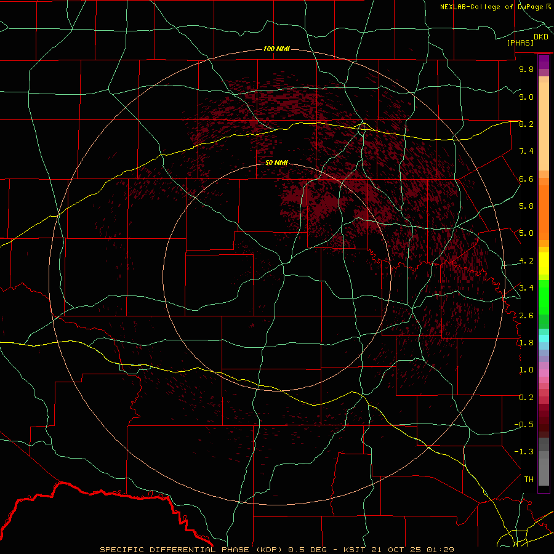Click the 7.4 scale value
The height and width of the screenshot is (554, 554).
[x=526, y=151]
